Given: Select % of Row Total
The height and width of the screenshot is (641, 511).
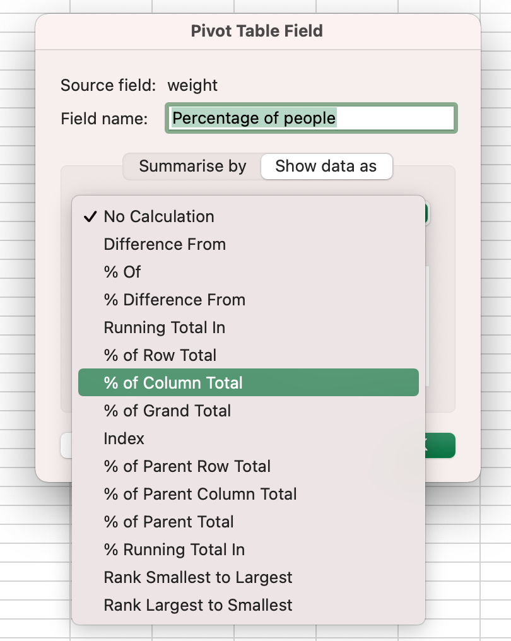Looking at the screenshot, I should 160,355.
